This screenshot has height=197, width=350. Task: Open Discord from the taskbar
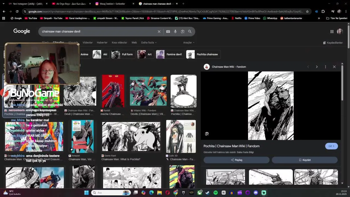pos(256,193)
